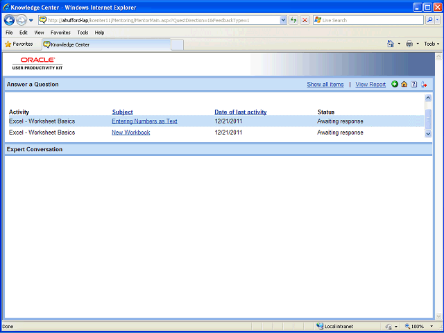Click the Activity column header text

pyautogui.click(x=19, y=112)
